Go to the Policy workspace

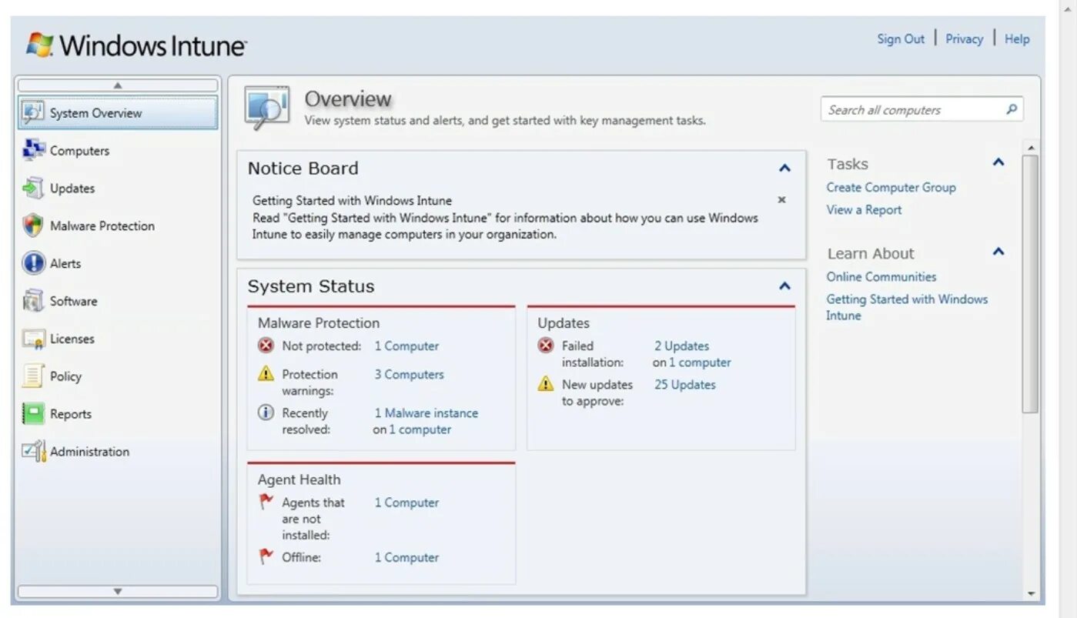[118, 377]
